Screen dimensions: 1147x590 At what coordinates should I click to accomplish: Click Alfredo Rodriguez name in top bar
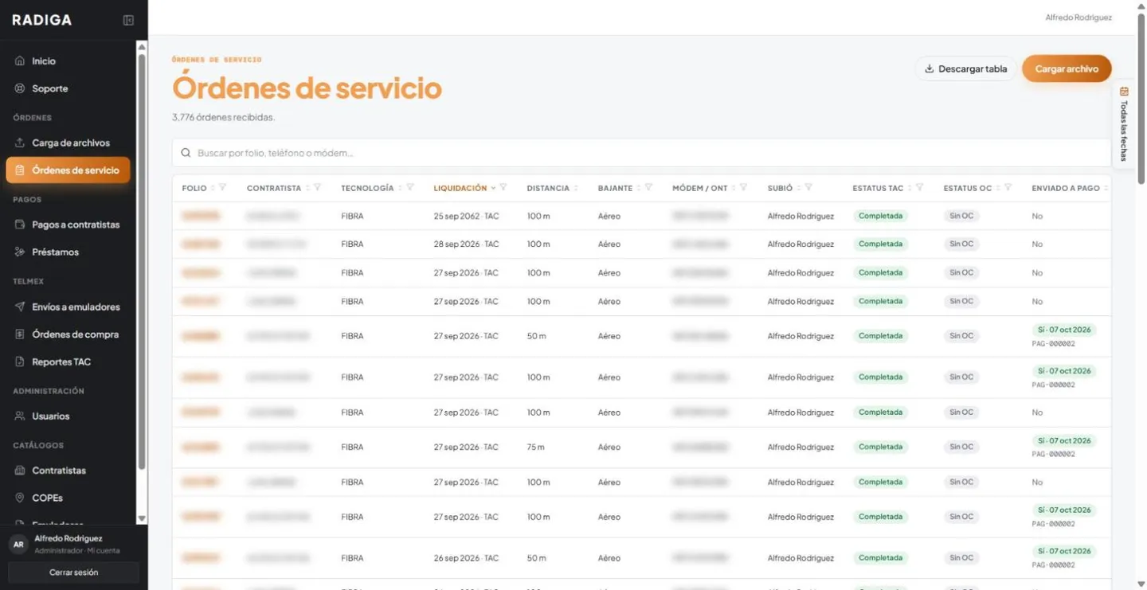[x=1078, y=18]
